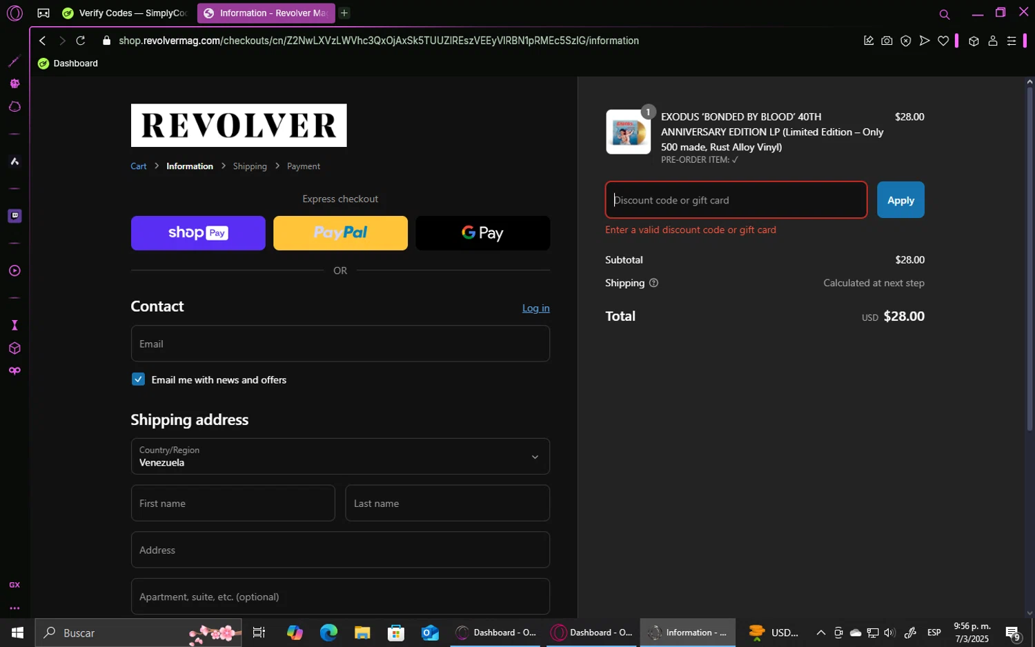1035x647 pixels.
Task: Click the Total $28.00 amount
Action: tap(904, 316)
